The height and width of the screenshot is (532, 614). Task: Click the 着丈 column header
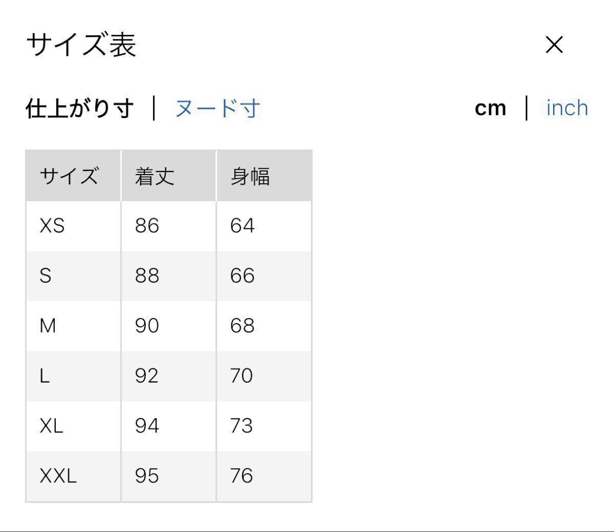[155, 176]
